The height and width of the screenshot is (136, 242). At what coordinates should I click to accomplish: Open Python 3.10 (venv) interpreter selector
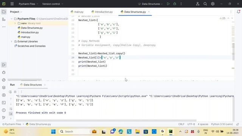pyautogui.click(x=222, y=124)
